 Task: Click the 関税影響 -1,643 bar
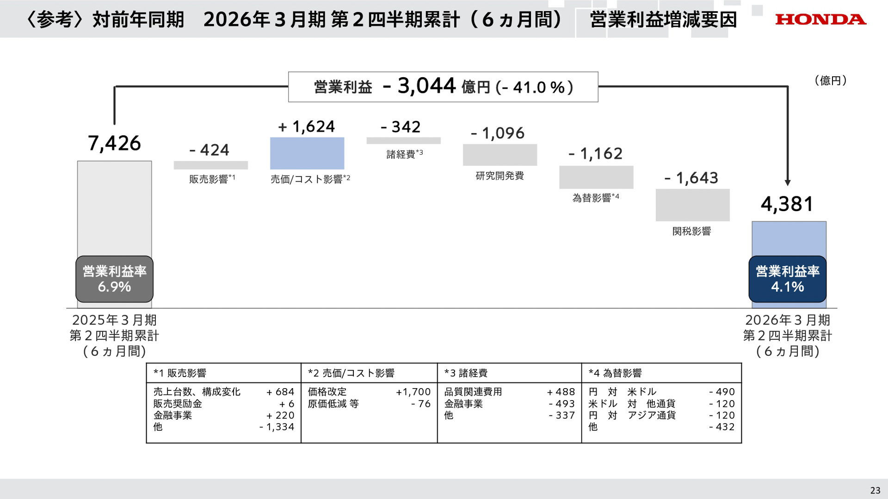[x=692, y=204]
